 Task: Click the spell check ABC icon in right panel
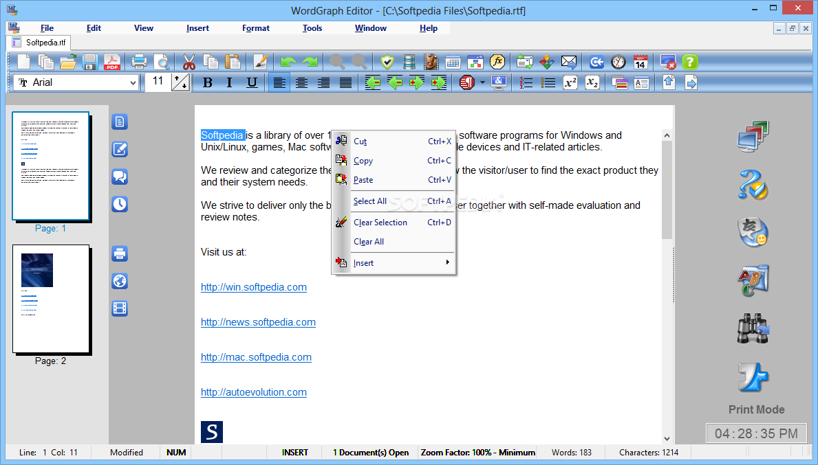[x=753, y=281]
